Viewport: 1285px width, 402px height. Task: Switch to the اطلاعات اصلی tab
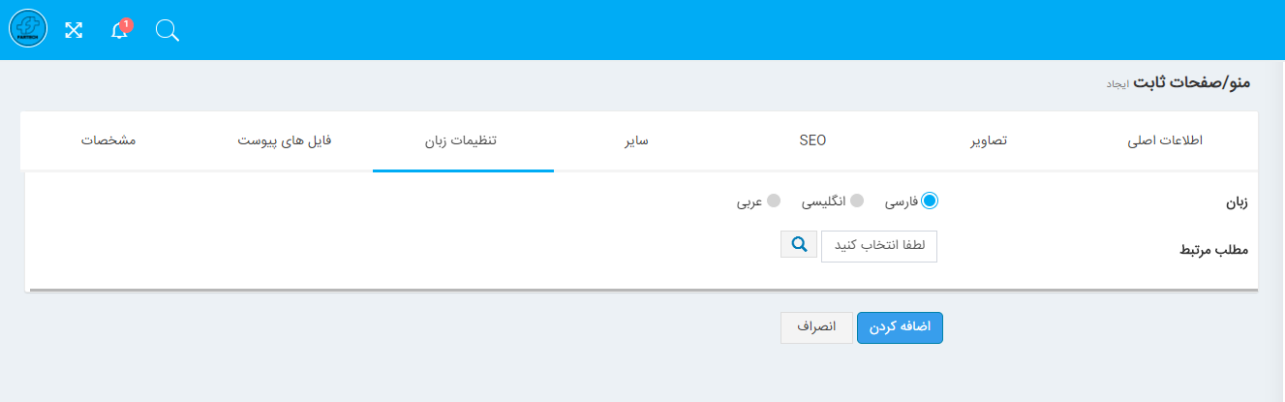[1165, 140]
